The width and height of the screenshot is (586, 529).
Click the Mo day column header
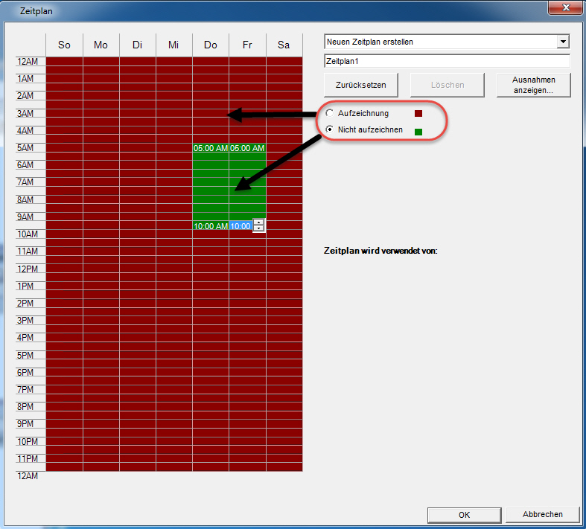point(101,45)
